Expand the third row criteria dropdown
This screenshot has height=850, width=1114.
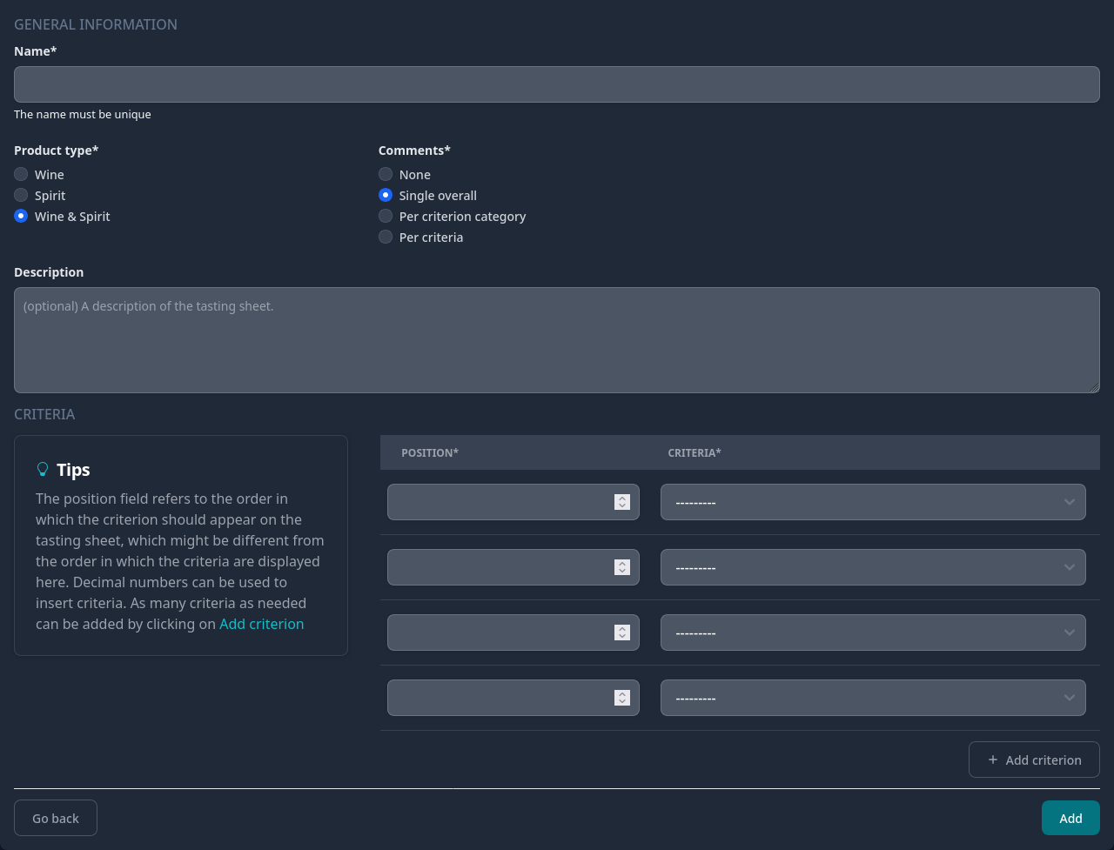873,632
